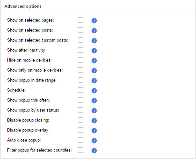Image resolution: width=196 pixels, height=159 pixels.
Task: Tick the Show on selected custom posts checkbox
Action: (x=81, y=40)
